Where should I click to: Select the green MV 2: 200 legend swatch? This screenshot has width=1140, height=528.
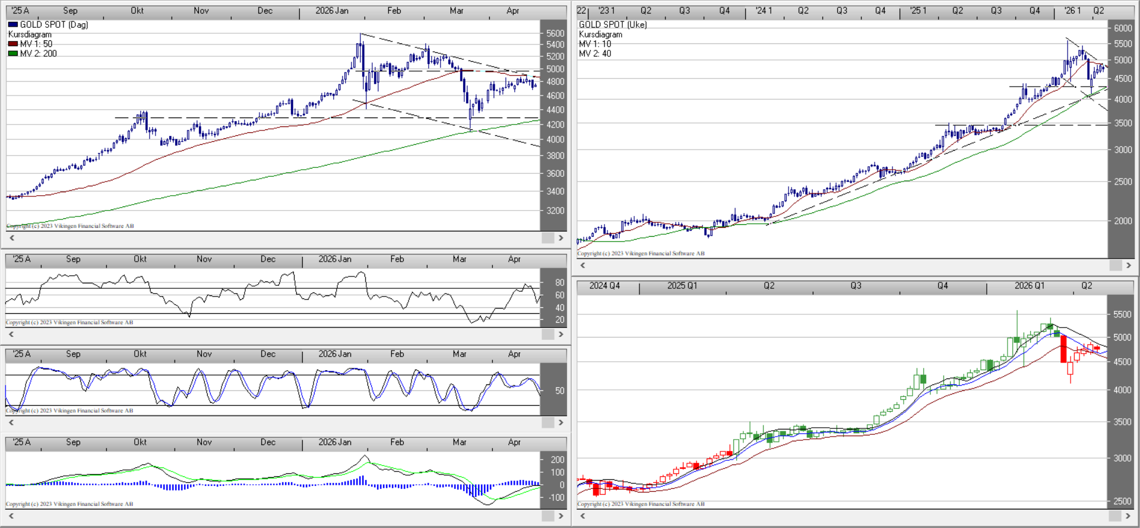pos(13,53)
